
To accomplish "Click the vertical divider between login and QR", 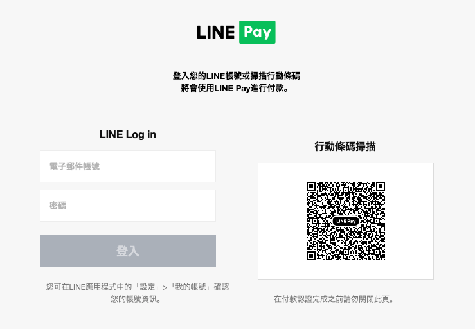I will tap(235, 209).
